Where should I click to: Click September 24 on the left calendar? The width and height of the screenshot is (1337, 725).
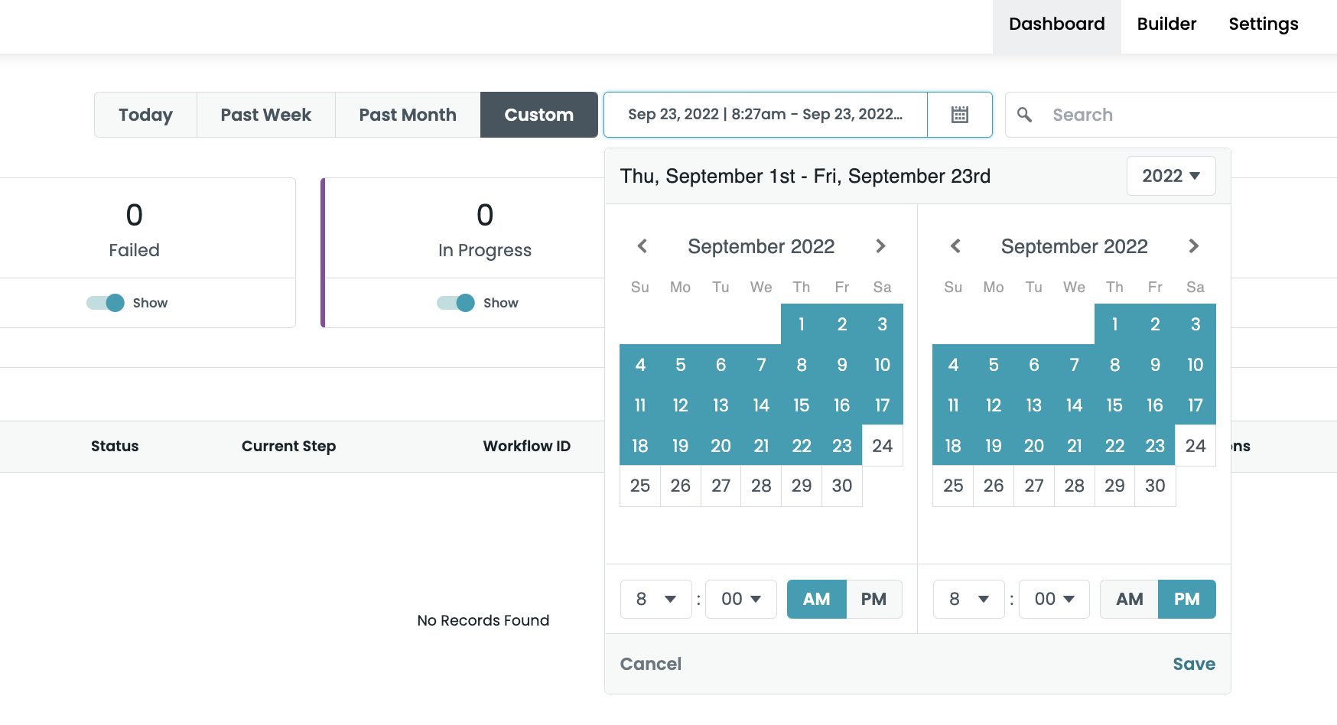pyautogui.click(x=882, y=445)
